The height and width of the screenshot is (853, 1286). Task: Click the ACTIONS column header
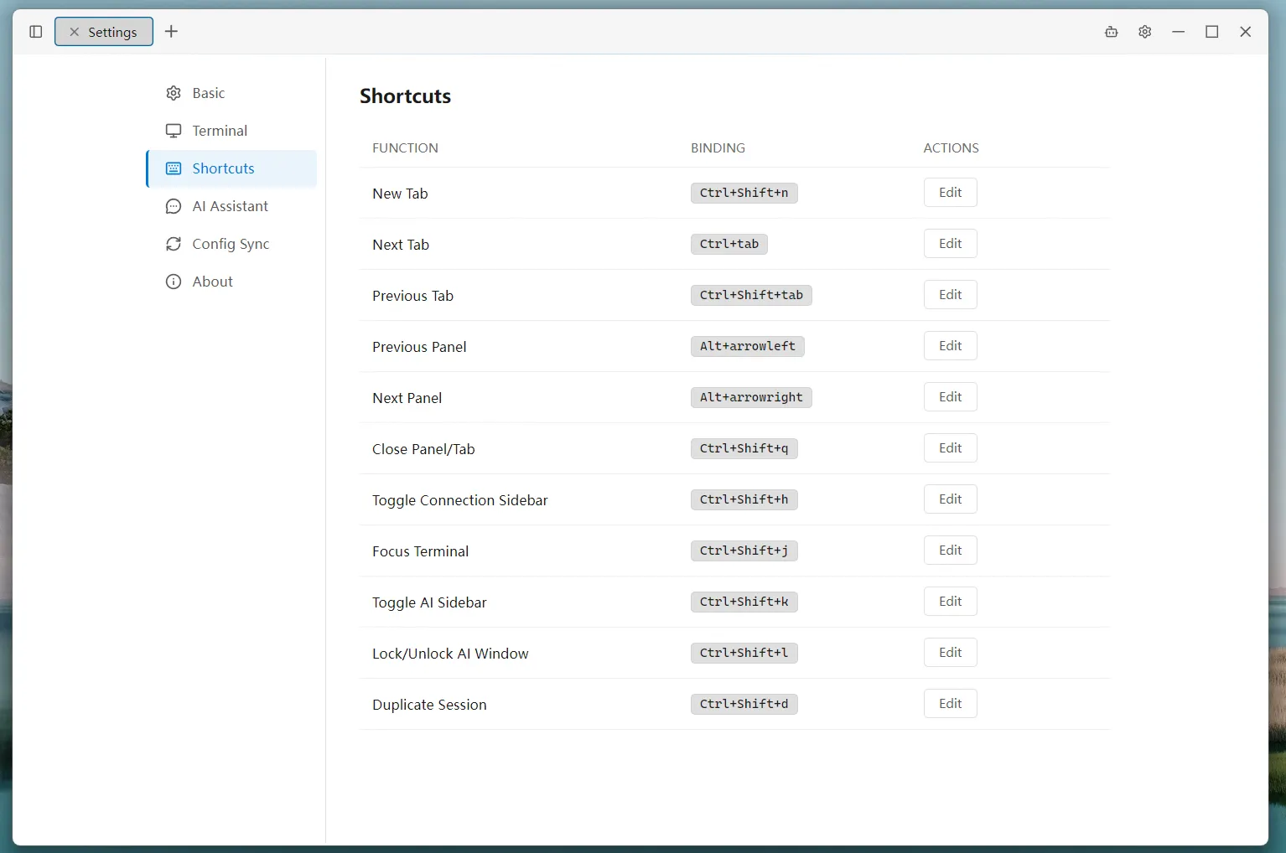coord(951,148)
